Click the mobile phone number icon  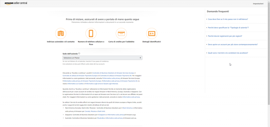[x=91, y=33]
